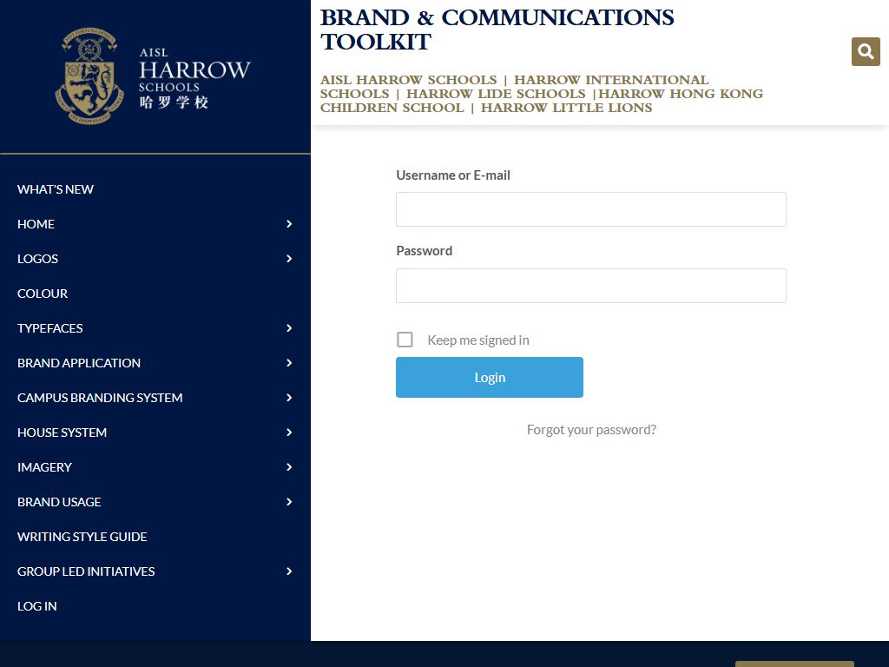Viewport: 889px width, 667px height.
Task: Open the LOGOS menu item
Action: click(37, 259)
